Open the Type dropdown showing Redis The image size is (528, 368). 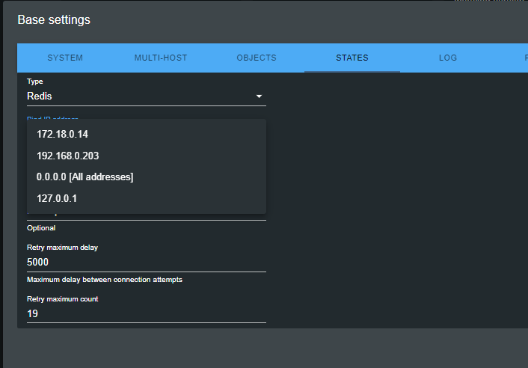pos(146,96)
